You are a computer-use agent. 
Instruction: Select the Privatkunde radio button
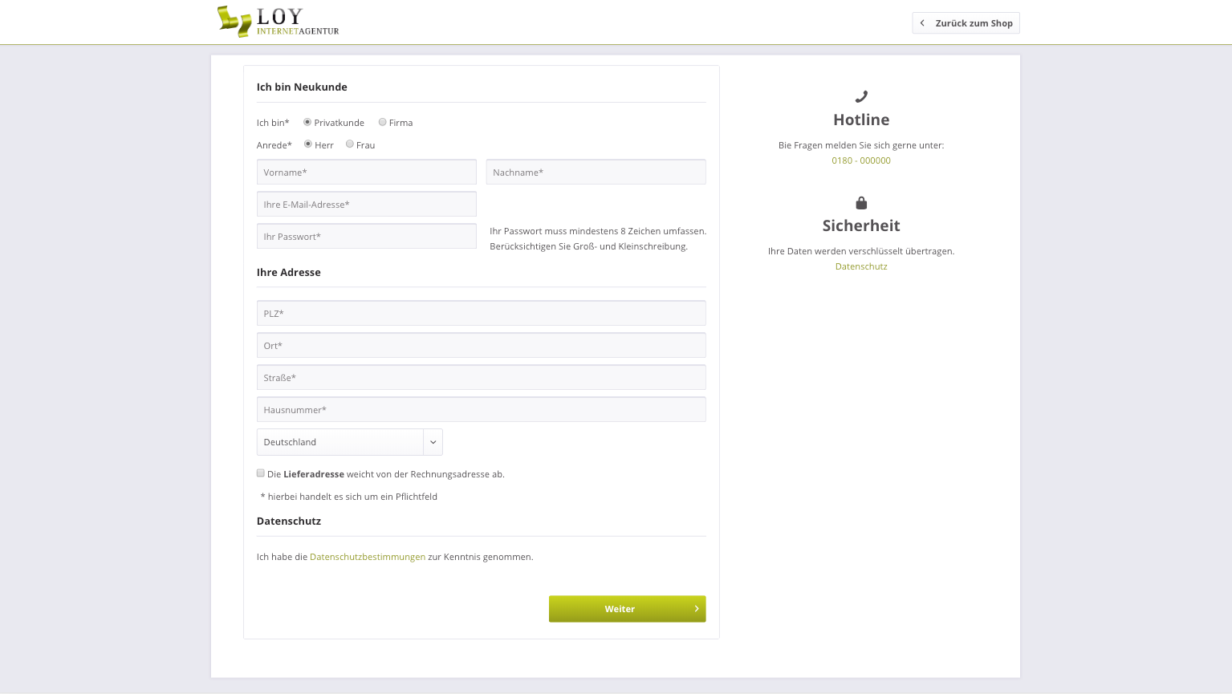click(307, 122)
